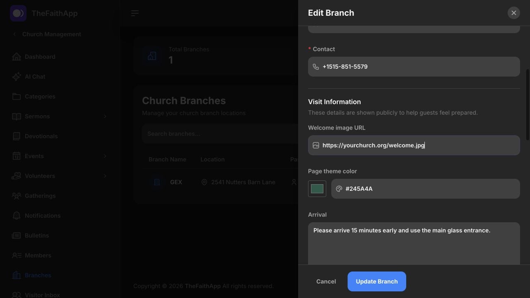
Task: Click the #245A4A hex color field
Action: coord(426,189)
